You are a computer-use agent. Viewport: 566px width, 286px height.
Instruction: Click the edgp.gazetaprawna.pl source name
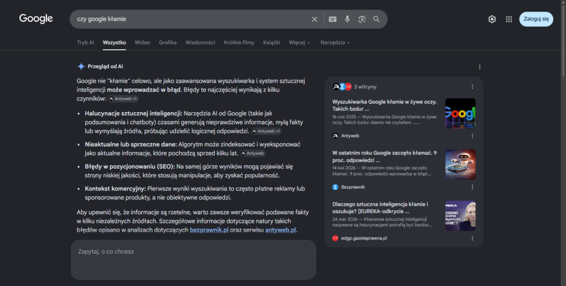pos(364,239)
